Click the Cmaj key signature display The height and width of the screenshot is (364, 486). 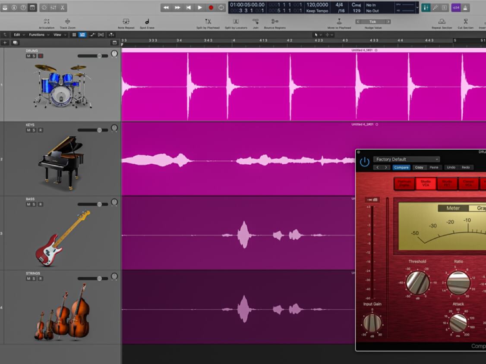point(356,5)
